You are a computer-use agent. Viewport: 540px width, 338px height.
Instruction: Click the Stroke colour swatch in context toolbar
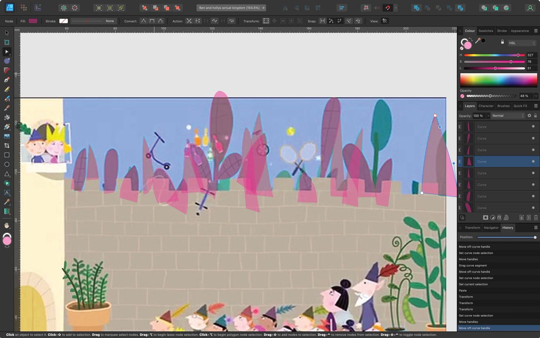tap(63, 21)
